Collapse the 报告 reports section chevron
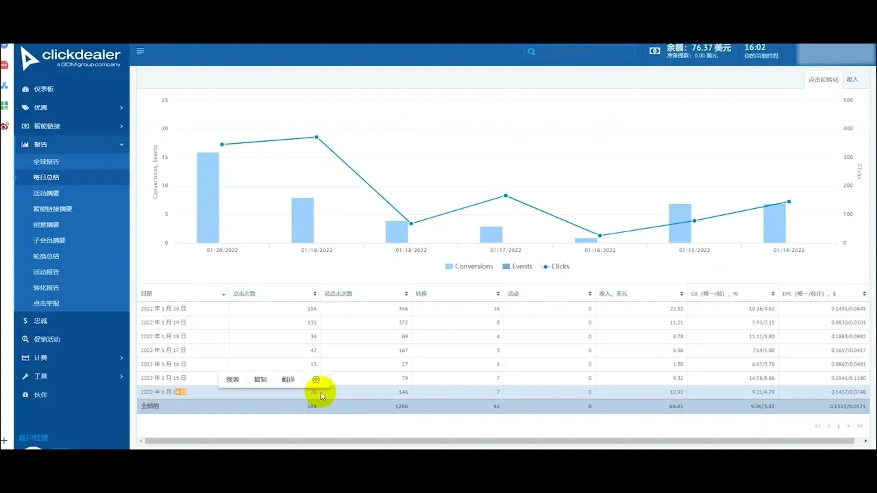 pyautogui.click(x=121, y=144)
